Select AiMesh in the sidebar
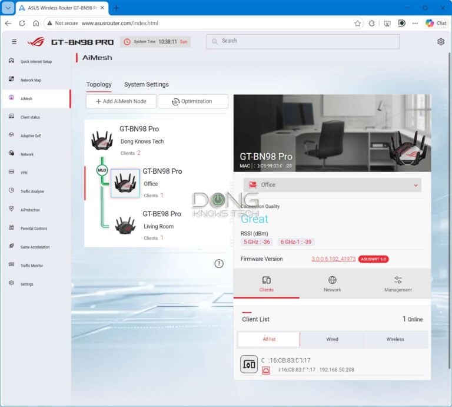452x407 pixels. (36, 98)
